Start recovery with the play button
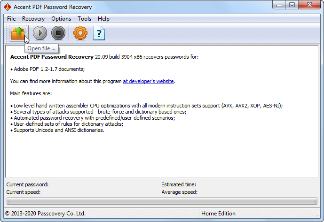This screenshot has height=222, width=324. [x=40, y=33]
